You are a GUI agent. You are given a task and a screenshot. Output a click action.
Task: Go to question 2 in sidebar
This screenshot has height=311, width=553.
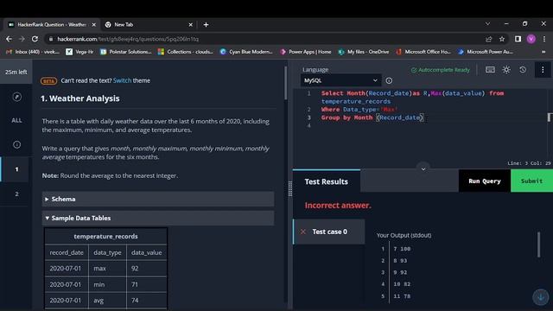16,194
